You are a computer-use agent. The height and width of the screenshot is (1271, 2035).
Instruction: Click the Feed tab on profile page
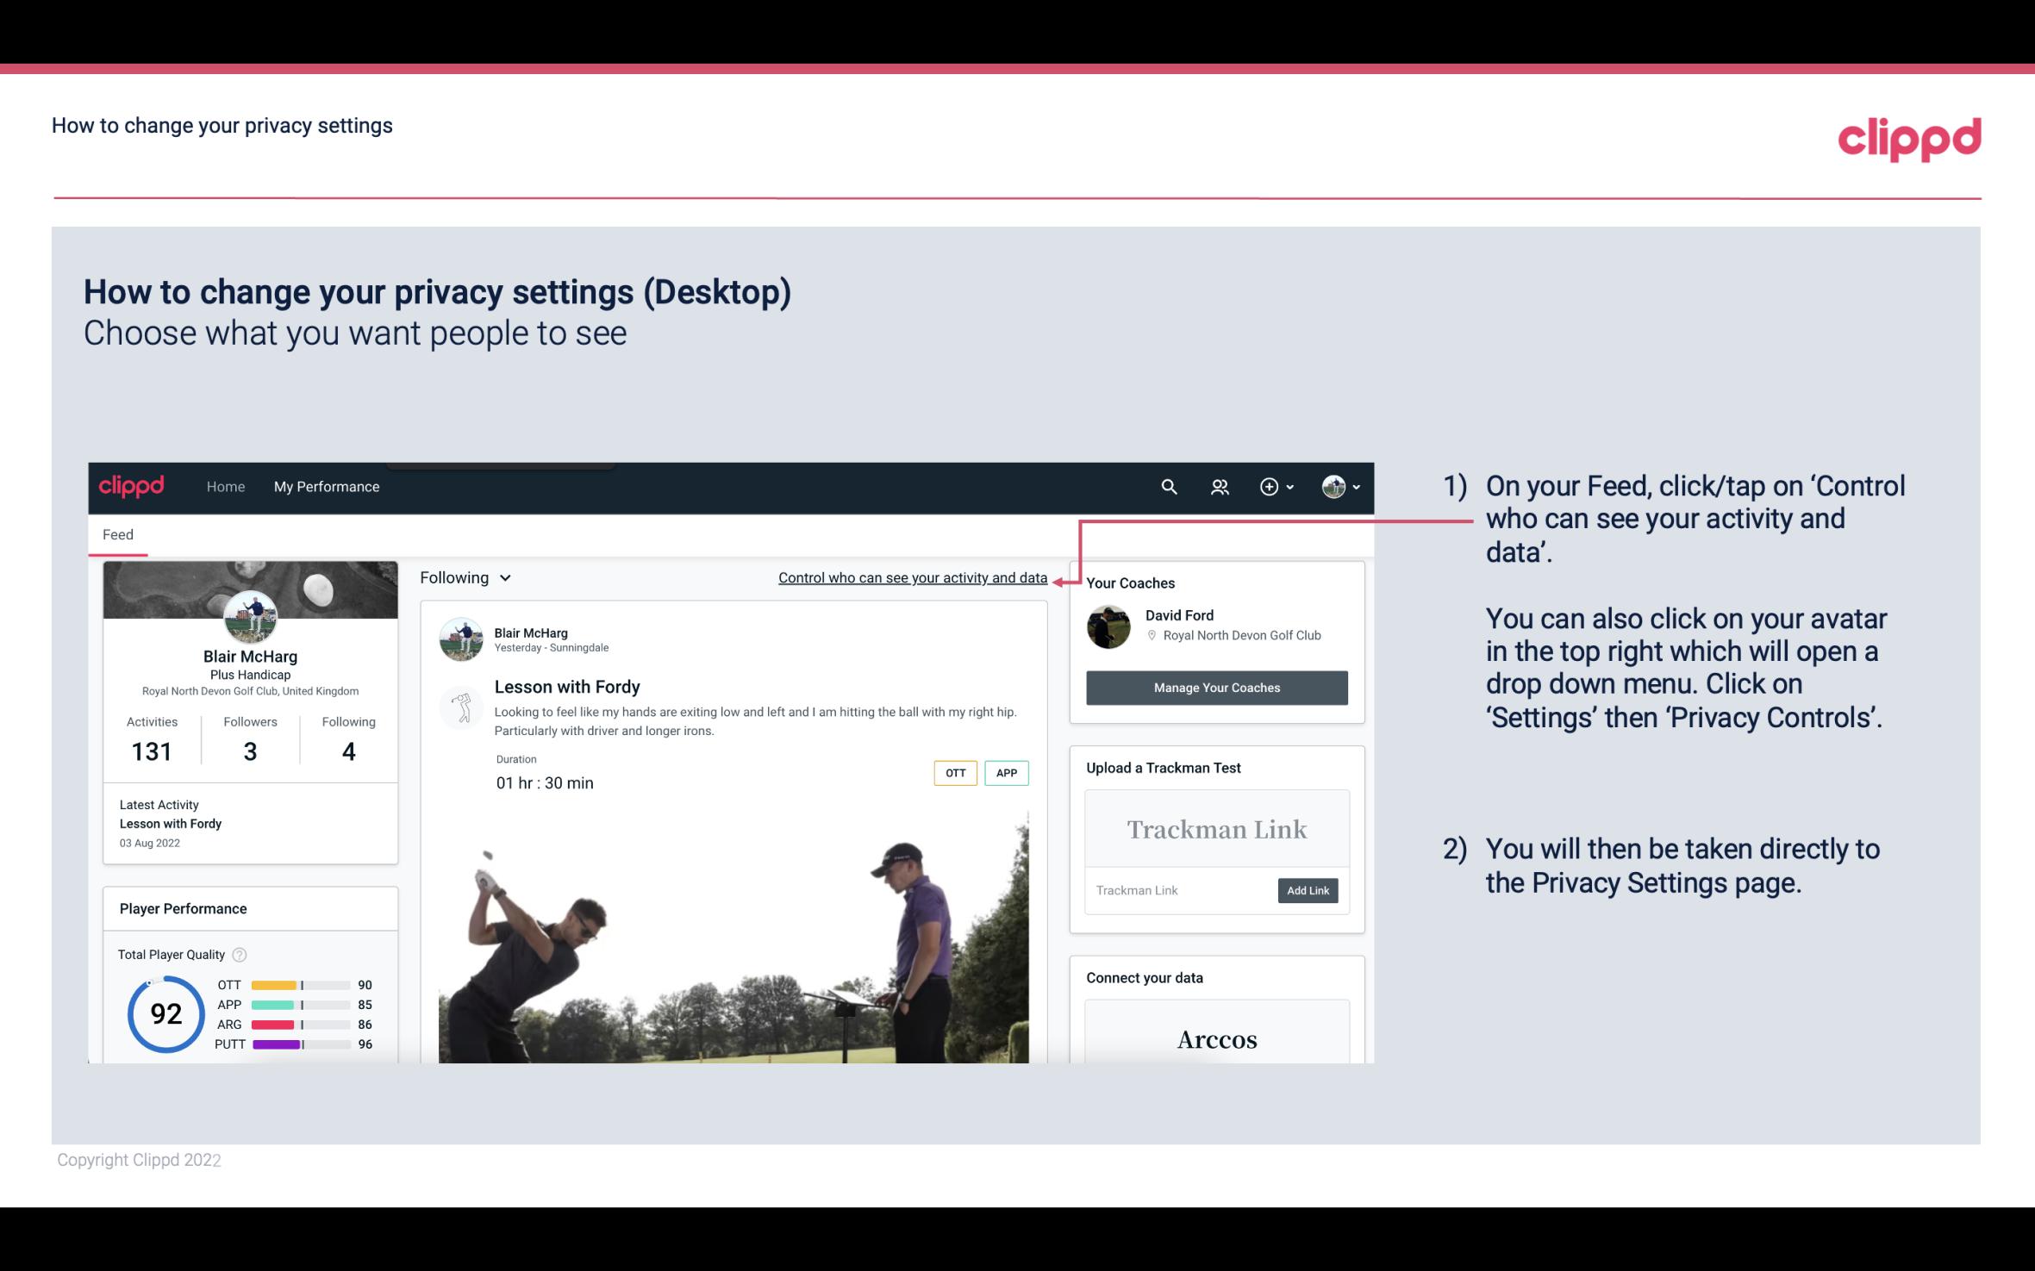coord(119,533)
